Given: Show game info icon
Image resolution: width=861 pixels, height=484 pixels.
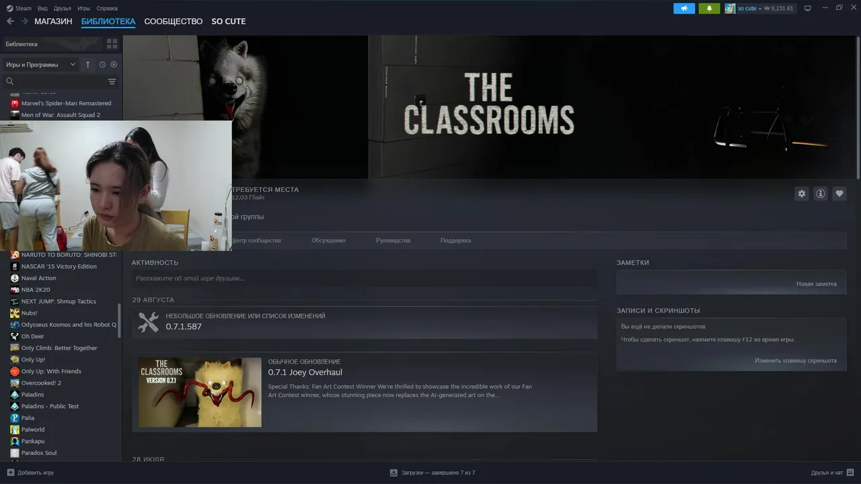Looking at the screenshot, I should [821, 194].
